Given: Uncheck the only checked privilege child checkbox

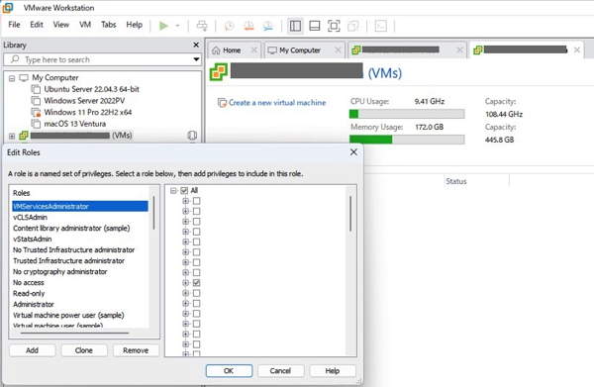Looking at the screenshot, I should point(196,282).
